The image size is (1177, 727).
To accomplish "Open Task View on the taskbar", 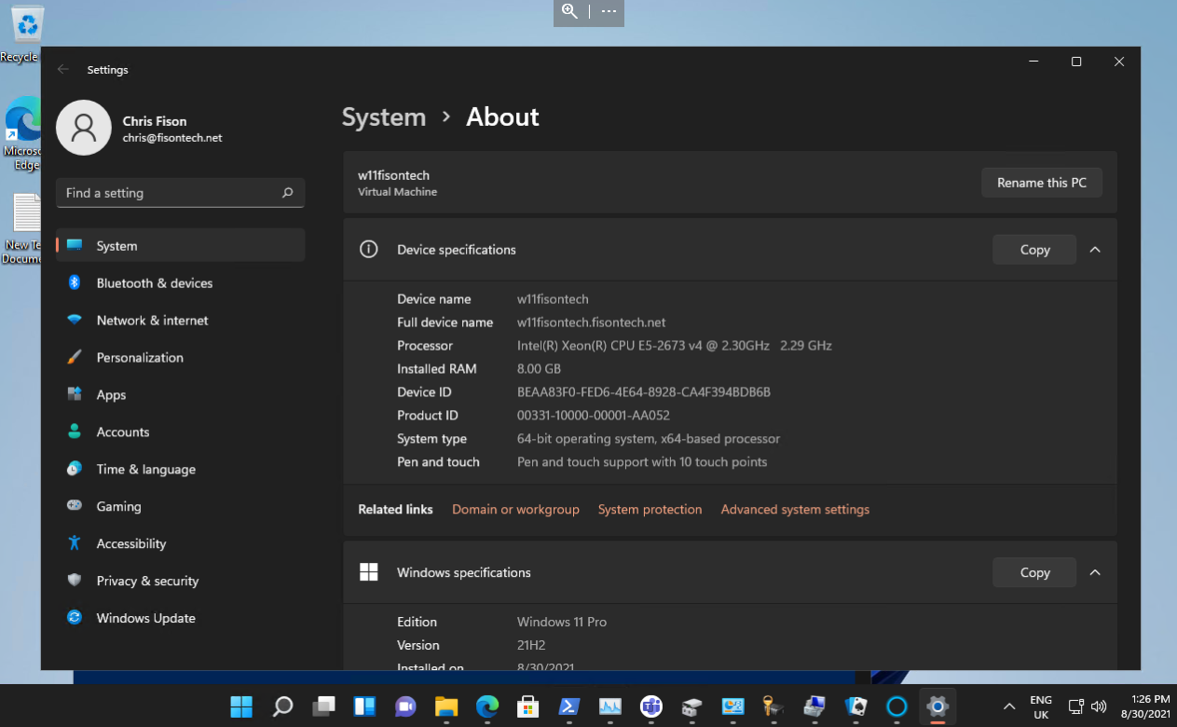I will coord(323,706).
